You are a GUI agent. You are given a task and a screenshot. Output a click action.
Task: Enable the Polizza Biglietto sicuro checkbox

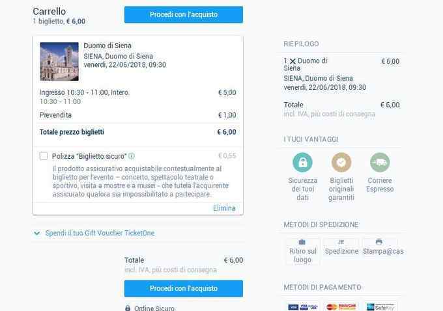point(44,155)
